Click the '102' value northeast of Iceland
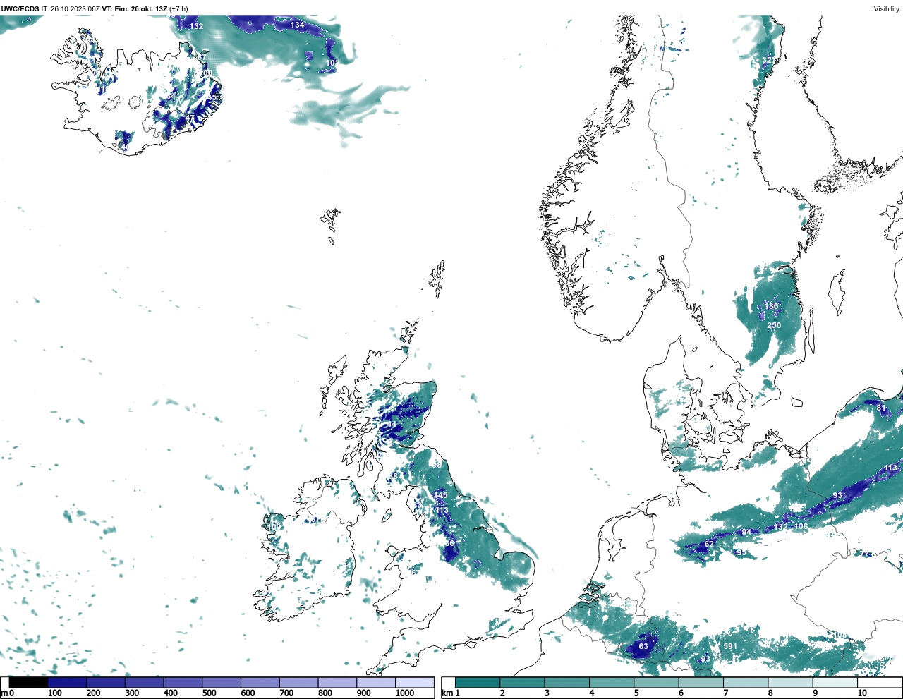Image resolution: width=903 pixels, height=699 pixels. tap(332, 63)
